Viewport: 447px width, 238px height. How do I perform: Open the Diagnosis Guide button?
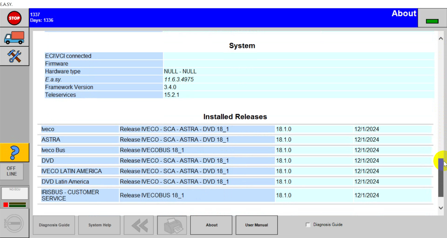[54, 225]
